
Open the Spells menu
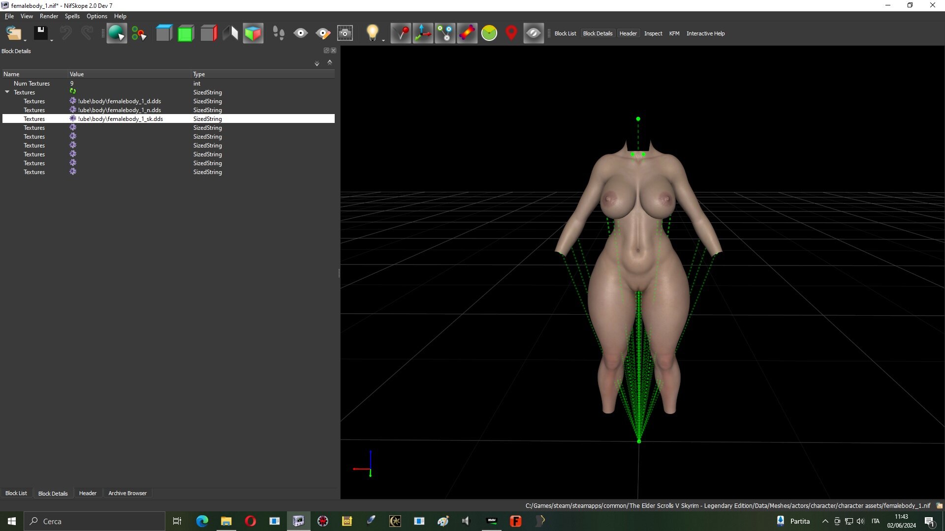pyautogui.click(x=72, y=16)
